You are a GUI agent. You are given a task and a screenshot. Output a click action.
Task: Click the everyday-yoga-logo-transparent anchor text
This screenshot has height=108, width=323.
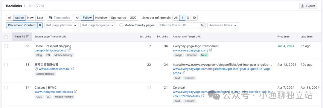tap(196, 46)
